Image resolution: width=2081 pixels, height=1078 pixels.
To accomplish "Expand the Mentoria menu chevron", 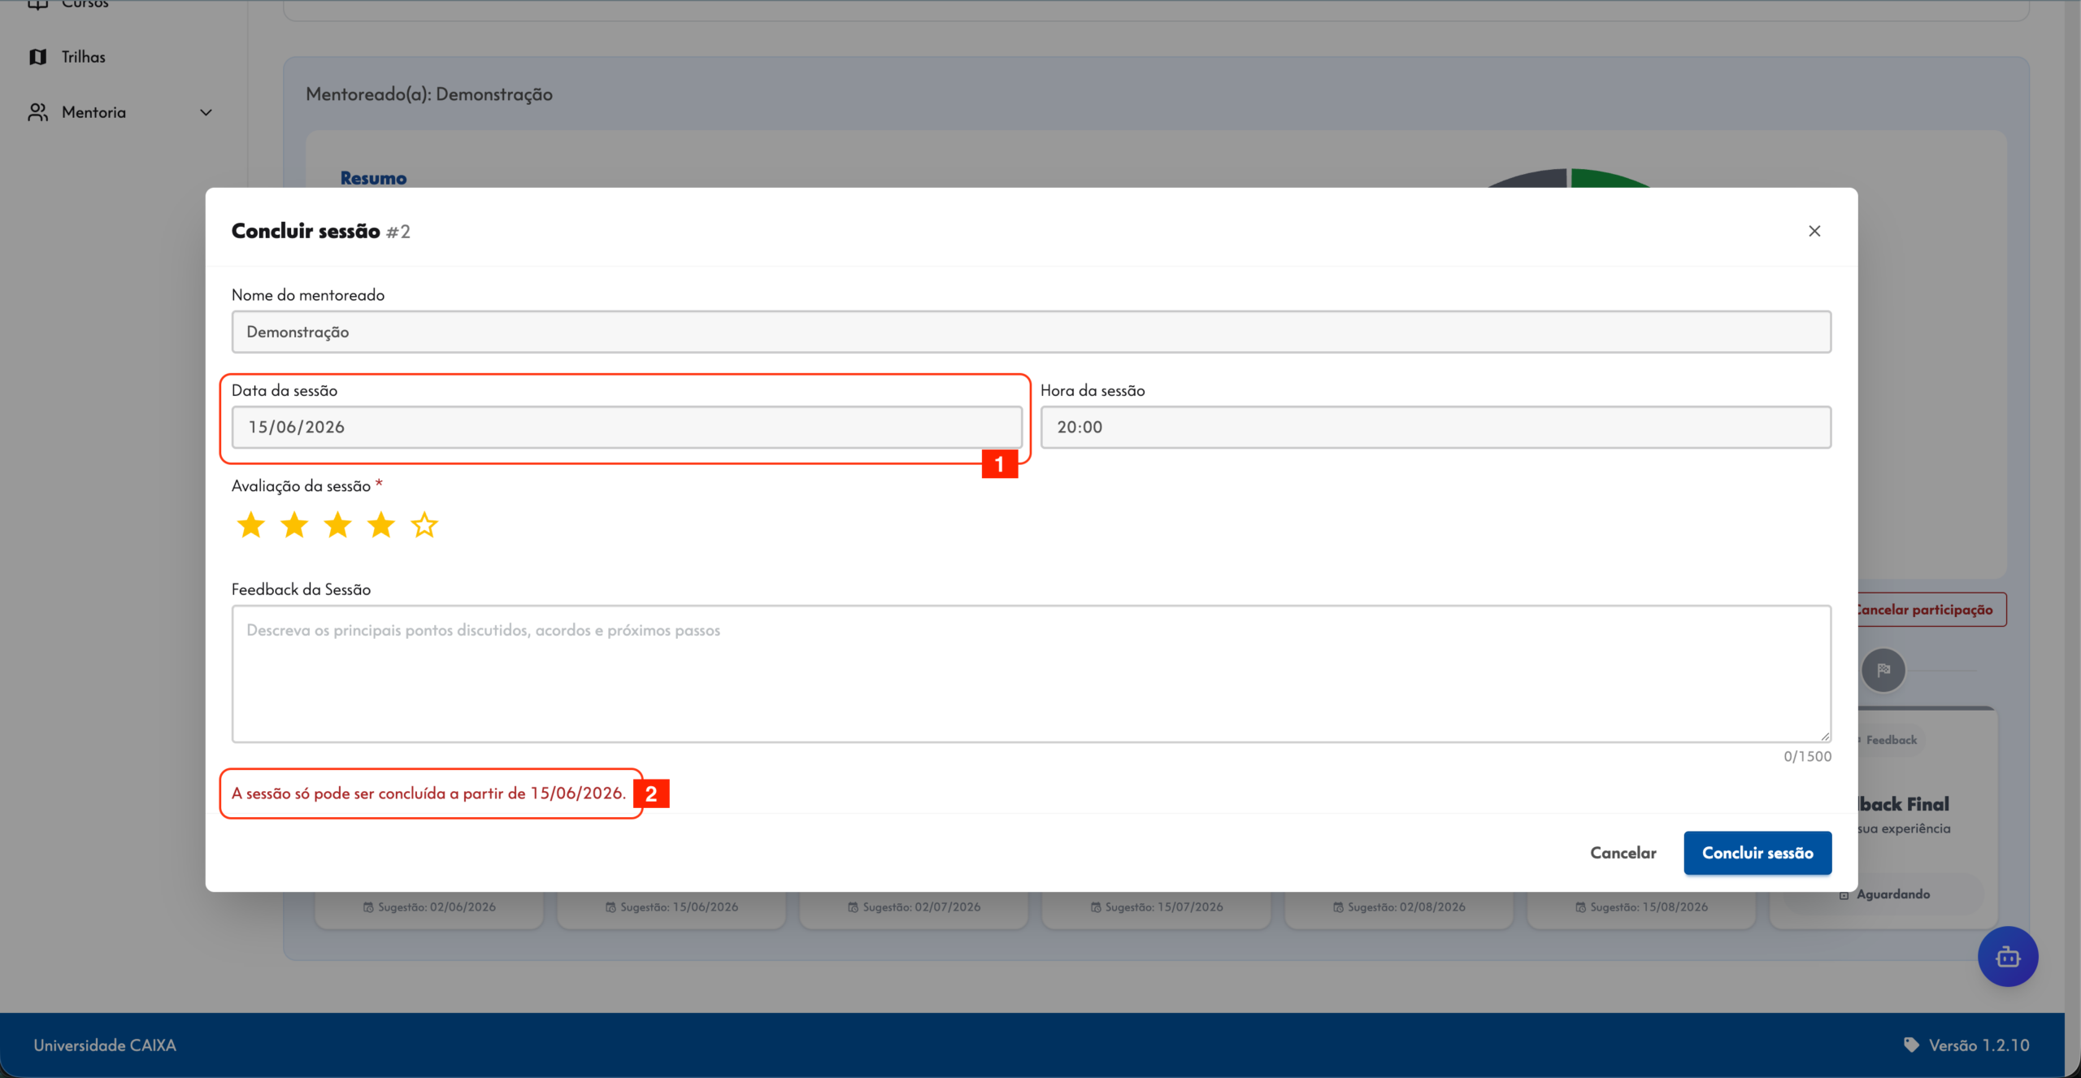I will [x=206, y=113].
